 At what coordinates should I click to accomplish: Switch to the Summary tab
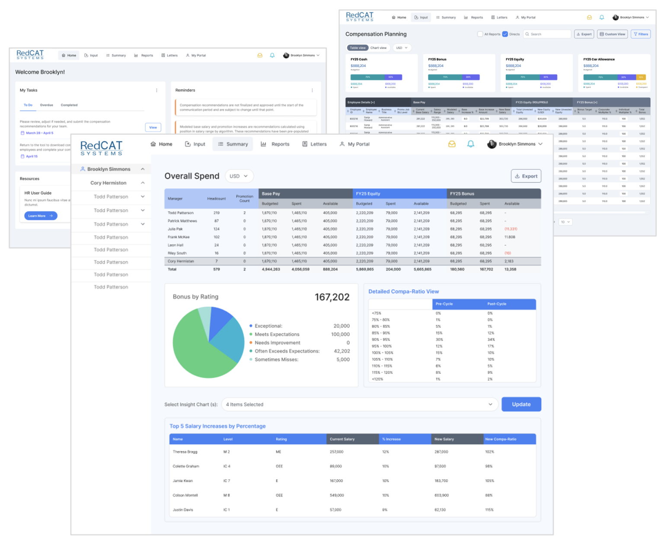[233, 144]
